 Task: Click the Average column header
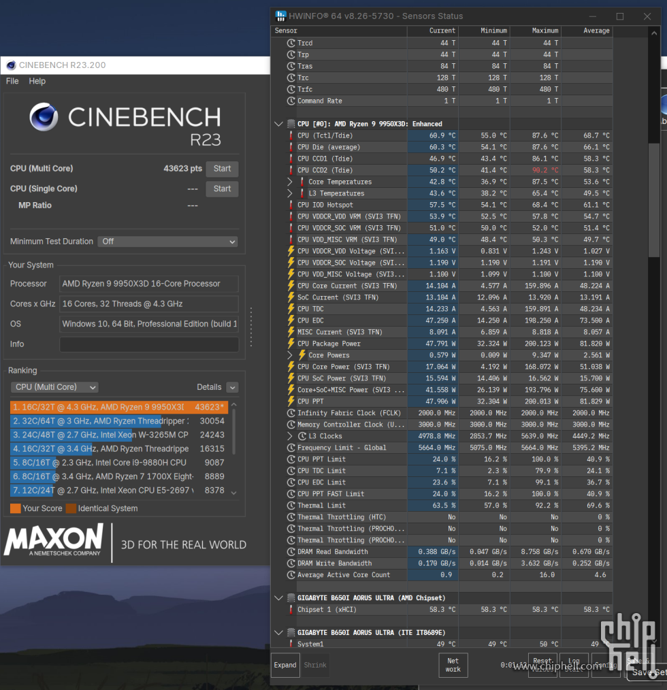[x=587, y=31]
